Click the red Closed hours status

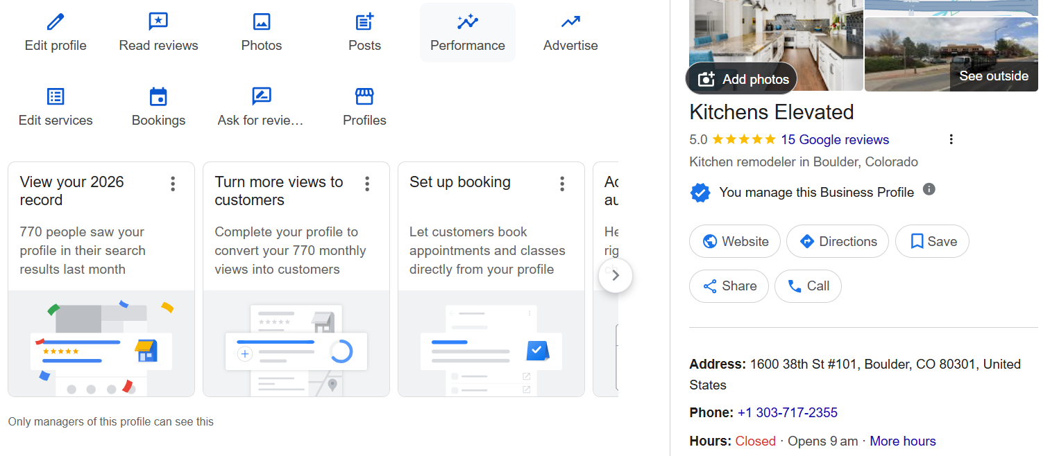756,441
